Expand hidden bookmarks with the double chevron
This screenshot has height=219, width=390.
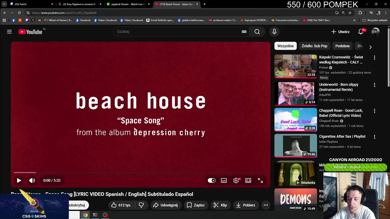pyautogui.click(x=354, y=20)
